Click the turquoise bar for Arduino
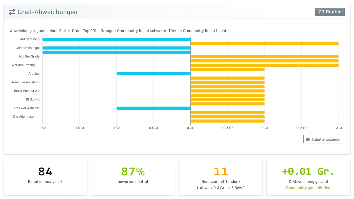354x199 pixels. pyautogui.click(x=153, y=74)
